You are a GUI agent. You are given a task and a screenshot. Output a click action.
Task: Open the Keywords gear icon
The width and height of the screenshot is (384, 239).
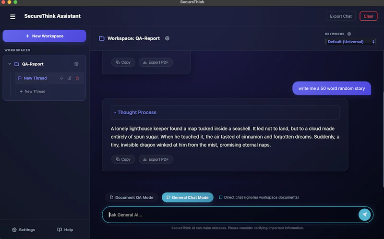[x=349, y=34]
